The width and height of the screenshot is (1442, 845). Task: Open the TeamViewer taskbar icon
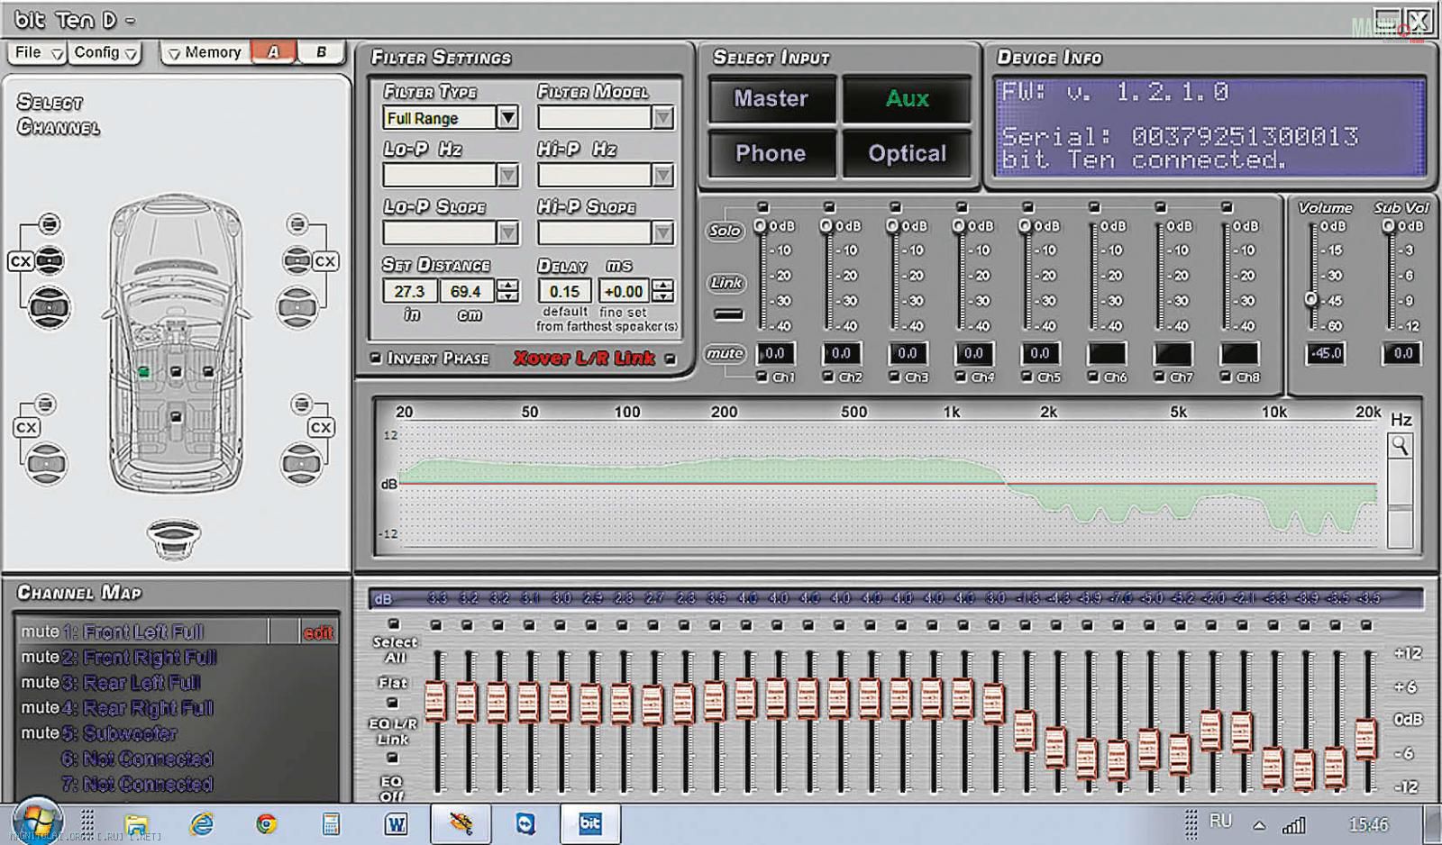[525, 823]
